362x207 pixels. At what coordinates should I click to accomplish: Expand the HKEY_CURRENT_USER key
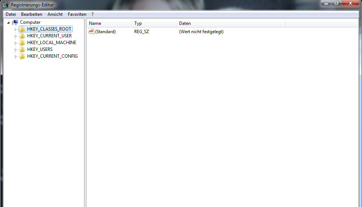15,36
